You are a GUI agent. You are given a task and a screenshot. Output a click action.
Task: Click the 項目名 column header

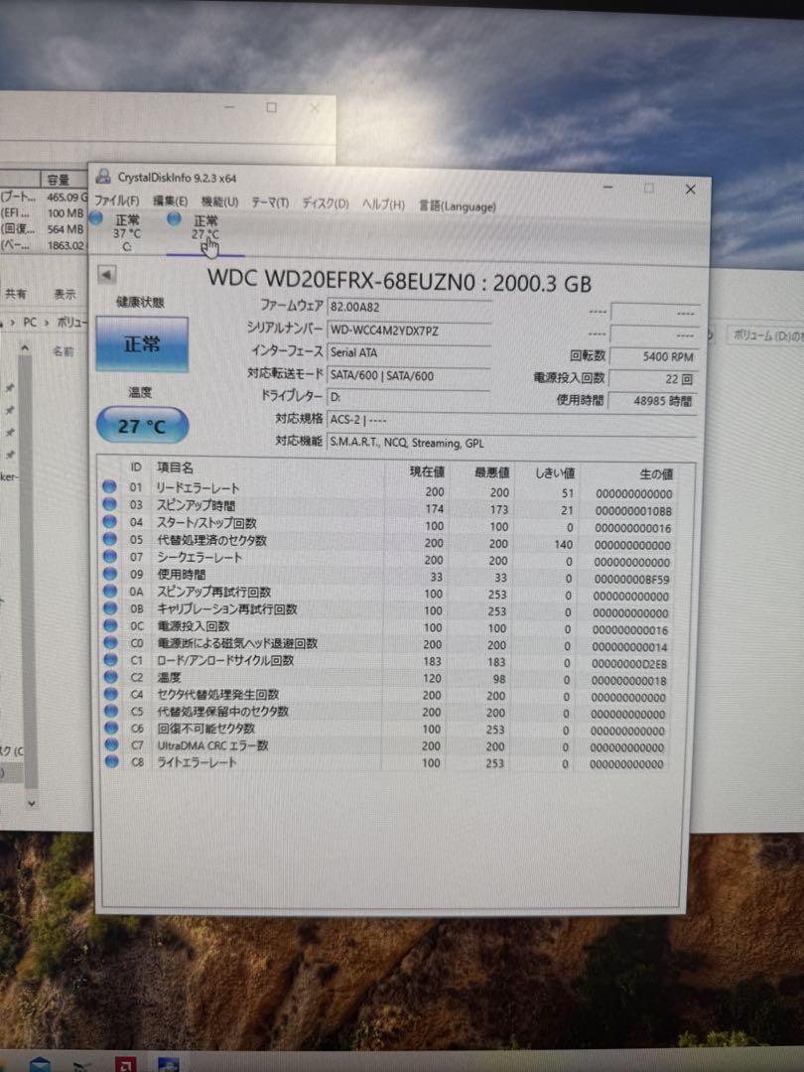(x=175, y=468)
